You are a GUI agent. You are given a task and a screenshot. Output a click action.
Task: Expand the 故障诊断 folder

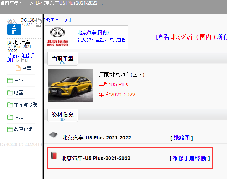(23, 129)
